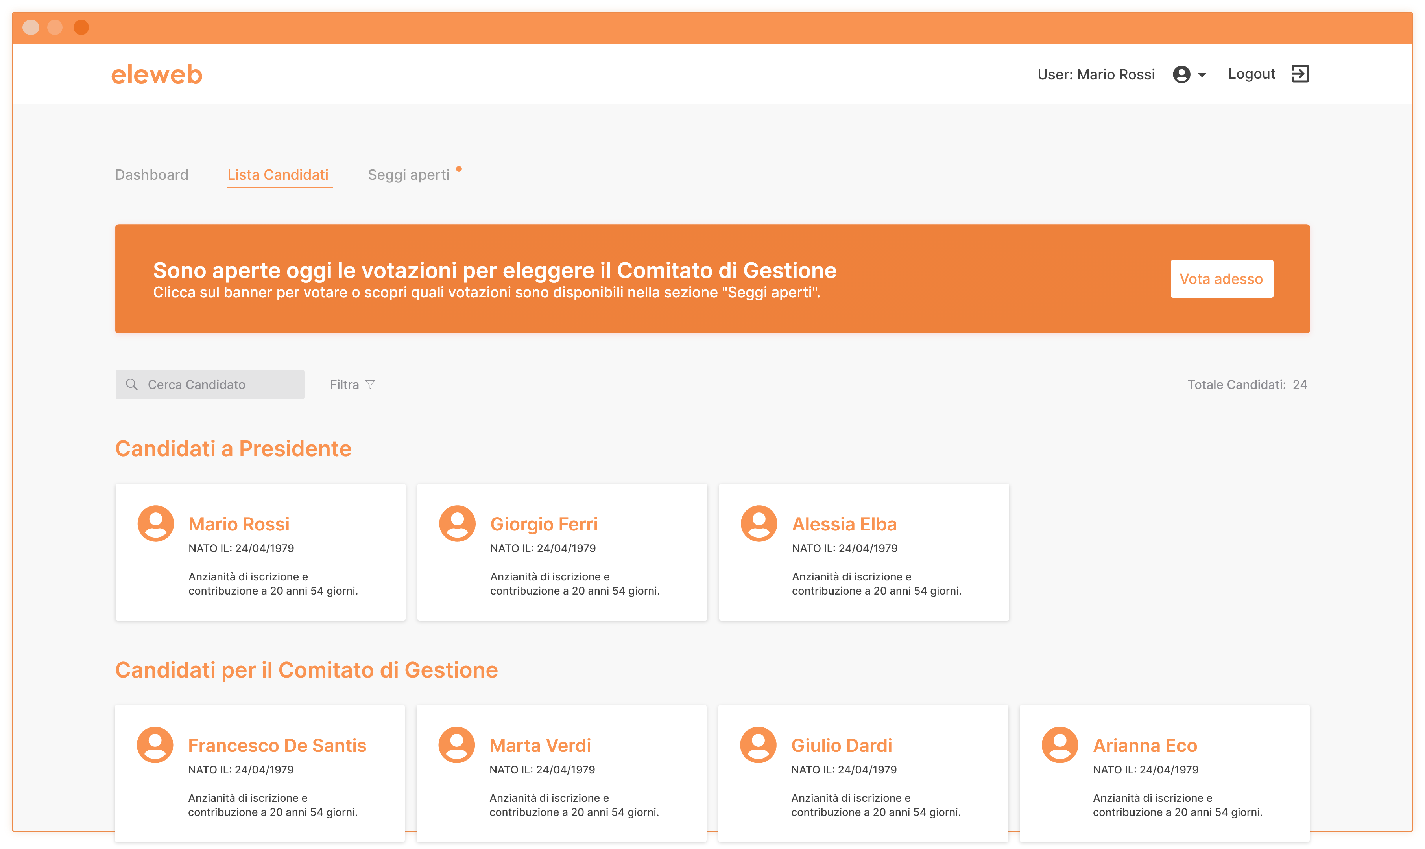Click the search magnifier icon

(x=132, y=385)
